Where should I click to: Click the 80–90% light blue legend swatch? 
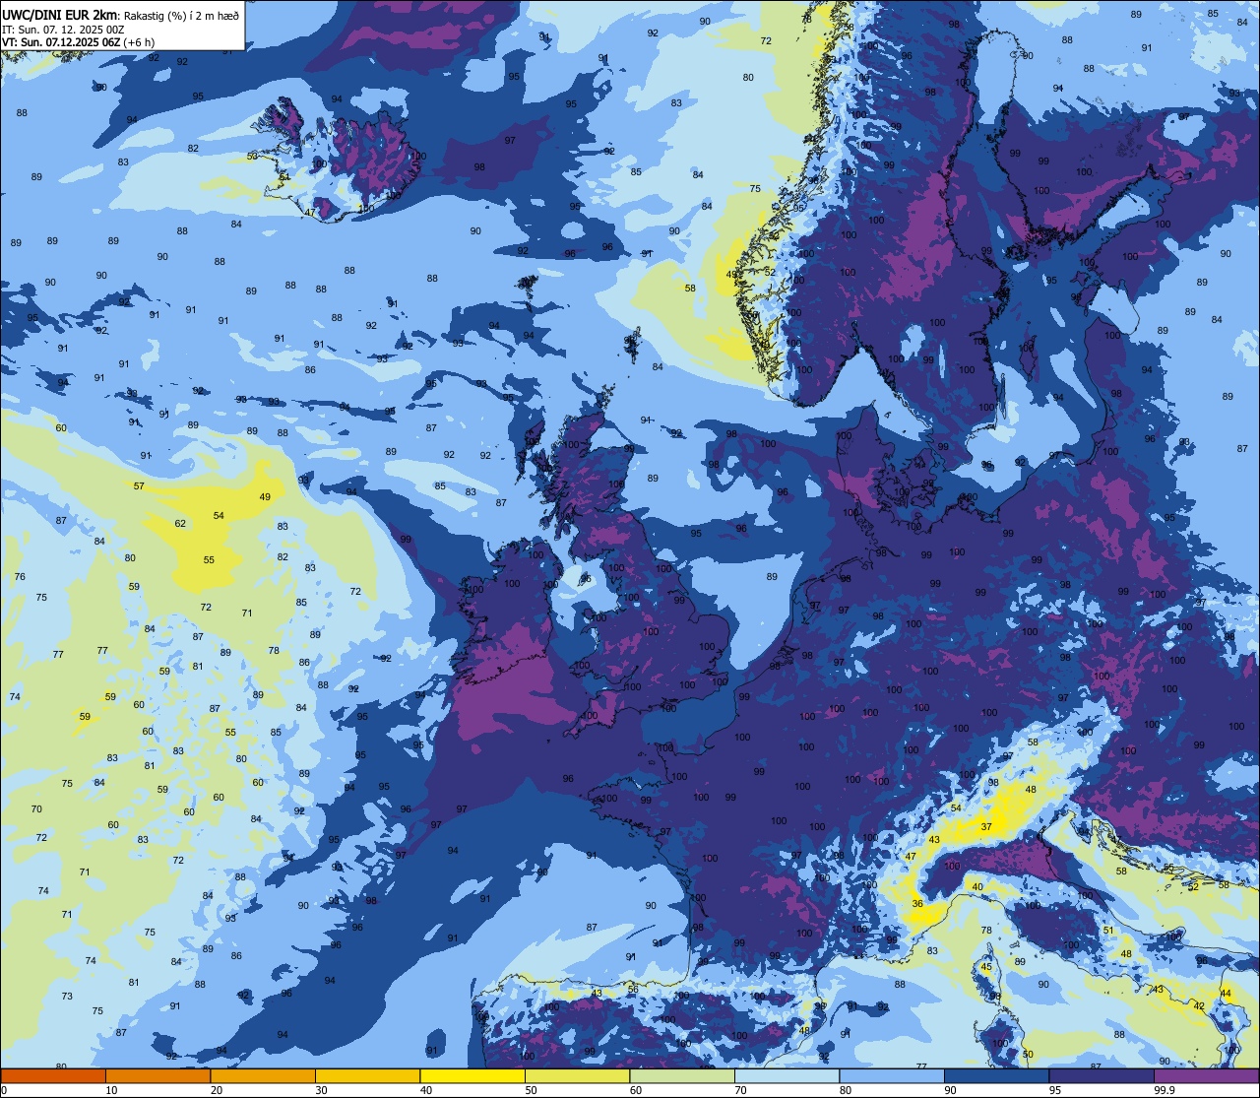(892, 1075)
